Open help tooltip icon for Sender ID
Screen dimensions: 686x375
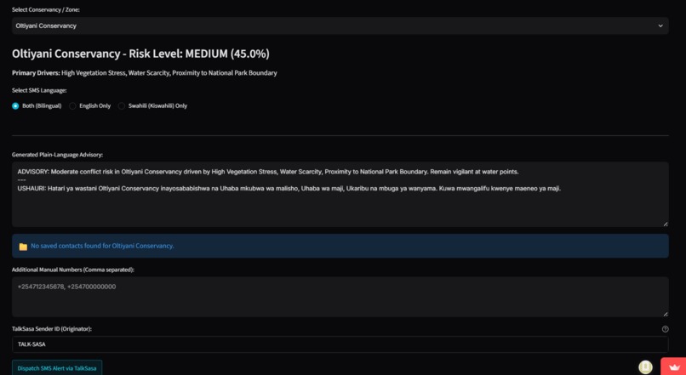point(665,329)
